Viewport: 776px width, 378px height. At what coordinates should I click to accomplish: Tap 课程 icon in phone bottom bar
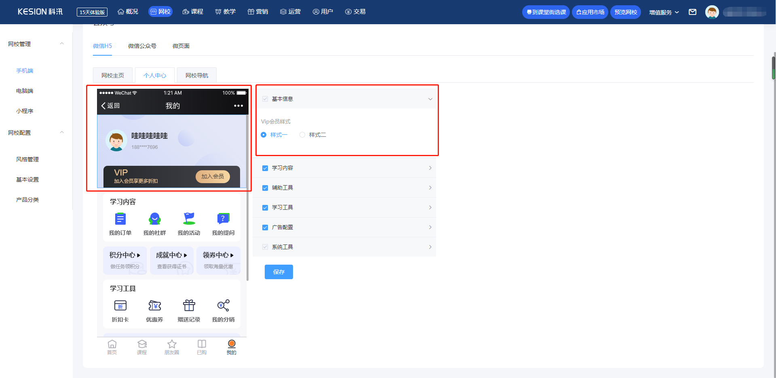click(x=142, y=344)
